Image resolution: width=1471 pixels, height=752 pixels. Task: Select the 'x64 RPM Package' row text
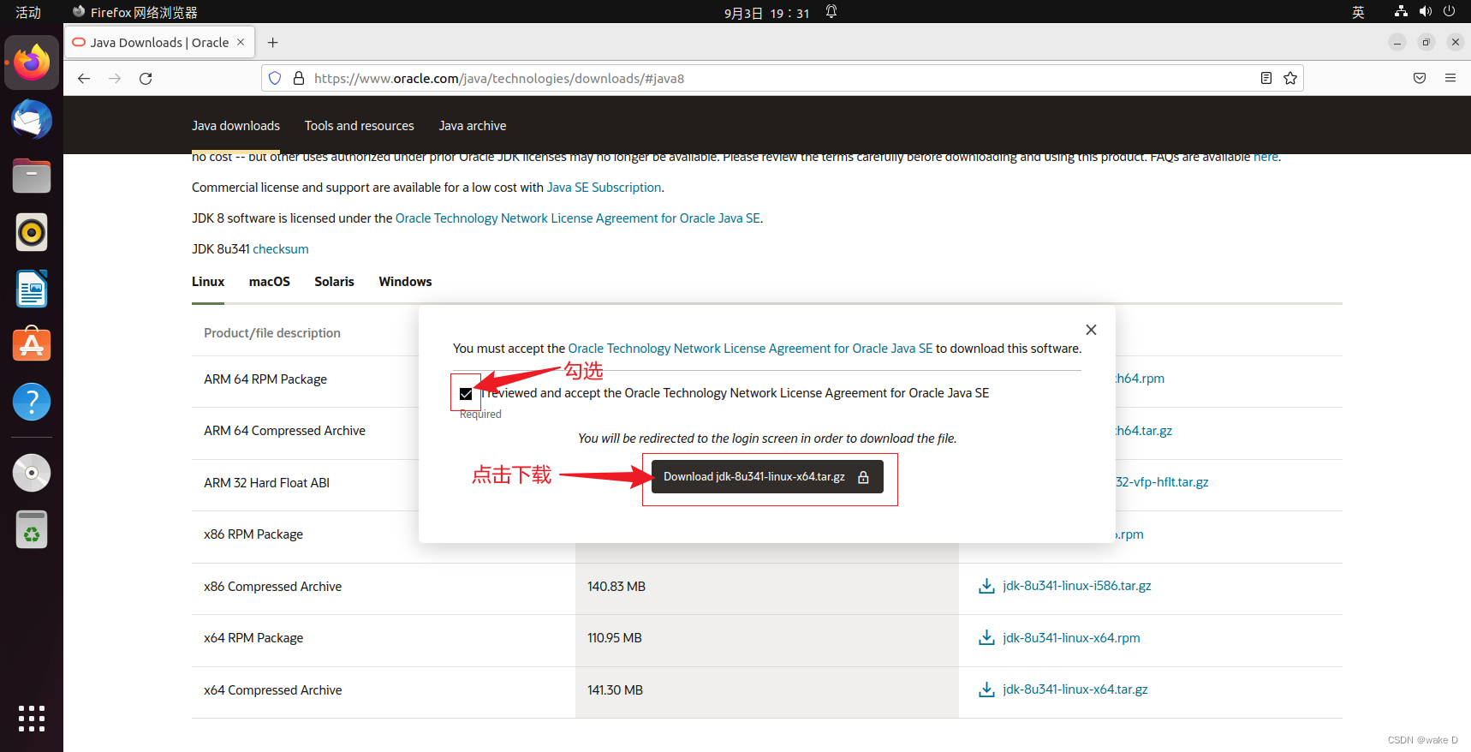pyautogui.click(x=253, y=638)
